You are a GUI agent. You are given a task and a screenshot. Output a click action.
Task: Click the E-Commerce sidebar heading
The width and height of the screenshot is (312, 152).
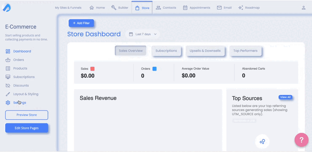[x=21, y=27]
